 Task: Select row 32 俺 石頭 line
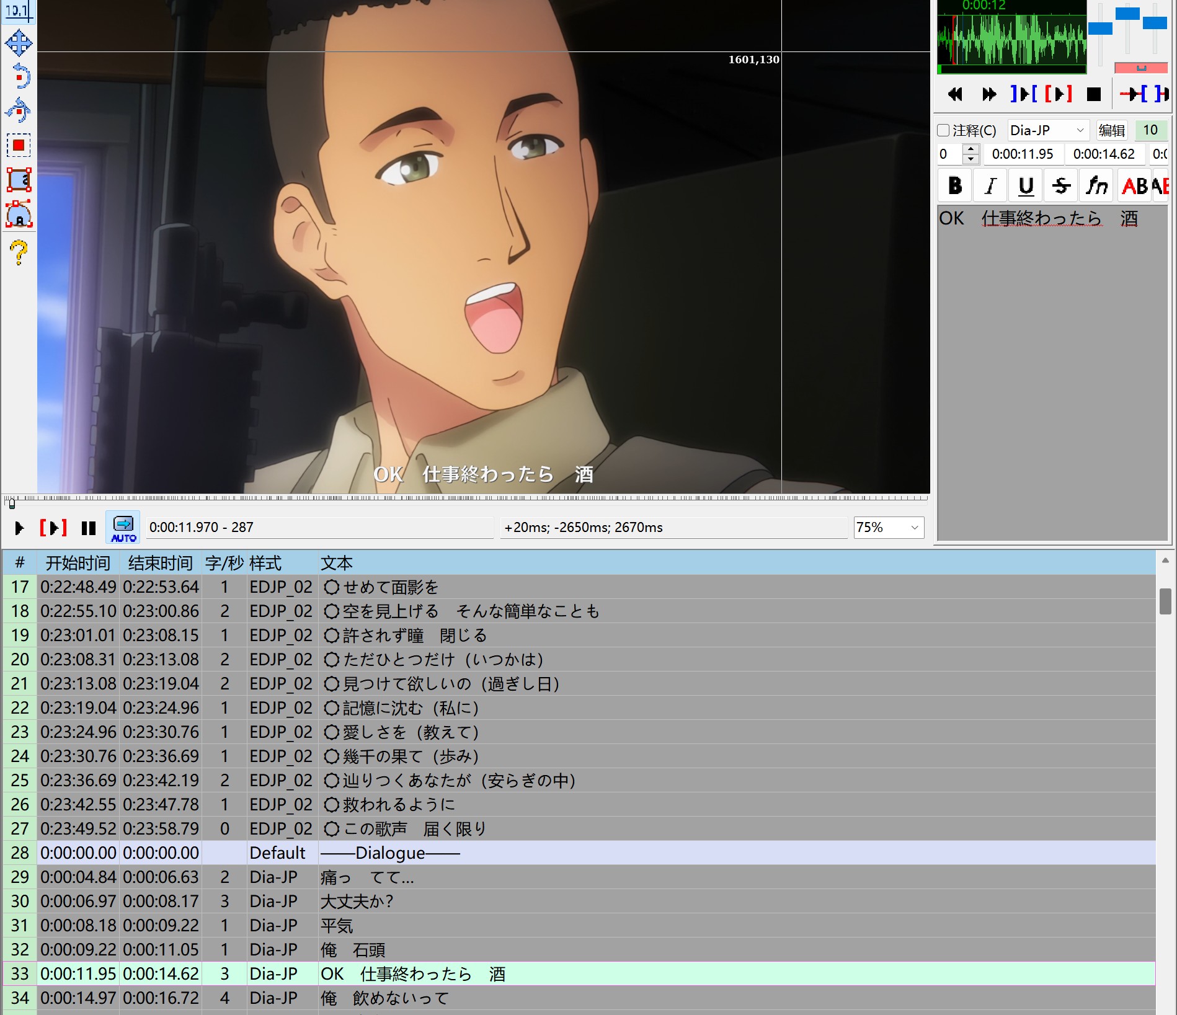(579, 950)
